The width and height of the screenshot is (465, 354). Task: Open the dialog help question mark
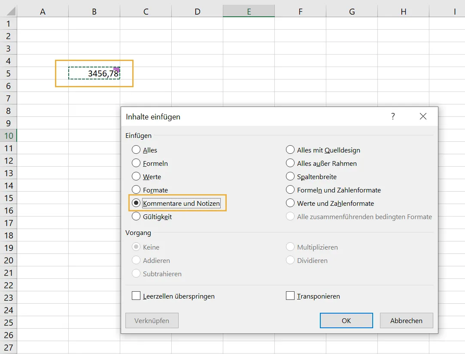coord(392,116)
